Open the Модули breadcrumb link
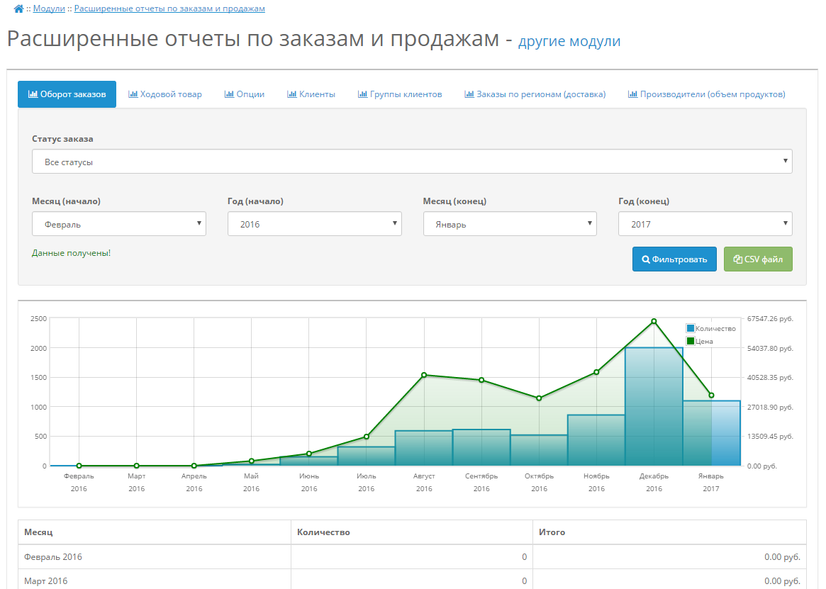The image size is (826, 589). pyautogui.click(x=49, y=9)
